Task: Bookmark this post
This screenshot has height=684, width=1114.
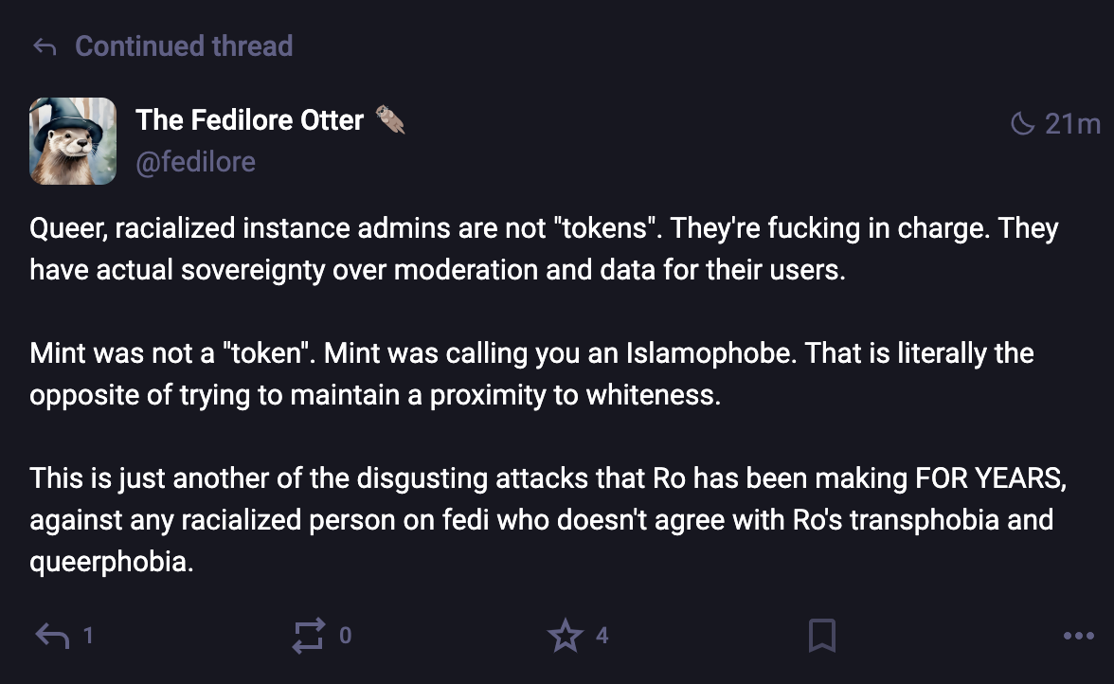Action: [x=822, y=636]
